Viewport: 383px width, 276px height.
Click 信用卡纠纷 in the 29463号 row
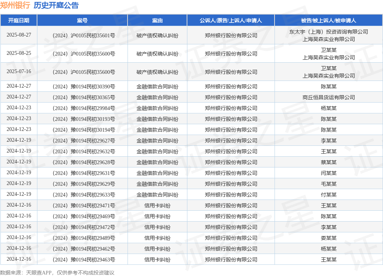(157, 260)
